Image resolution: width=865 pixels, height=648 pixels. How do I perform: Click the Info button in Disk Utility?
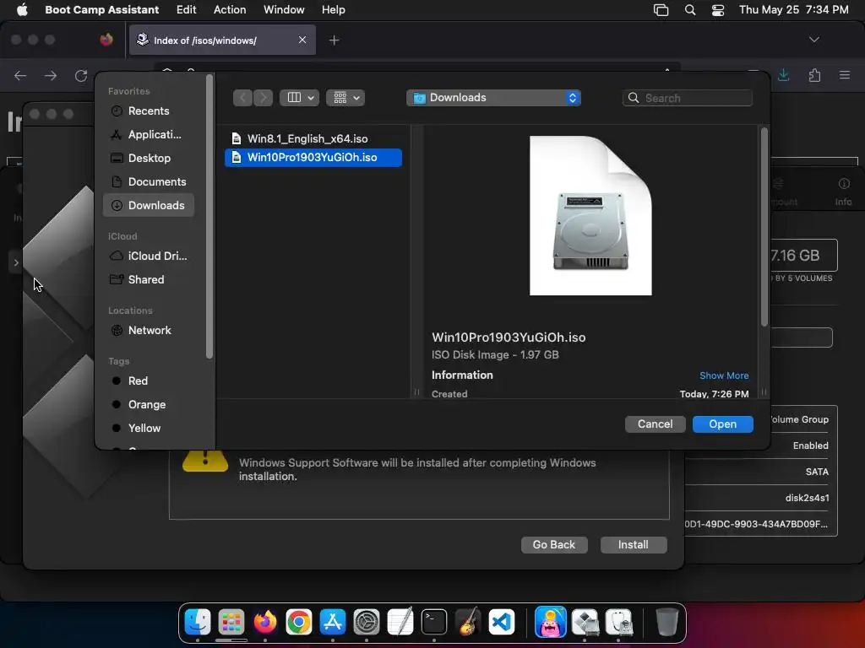pyautogui.click(x=843, y=192)
